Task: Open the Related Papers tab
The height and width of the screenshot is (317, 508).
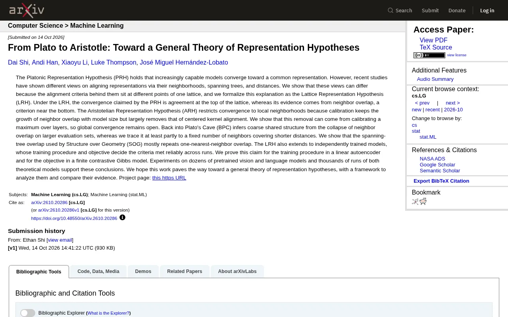Action: [185, 271]
